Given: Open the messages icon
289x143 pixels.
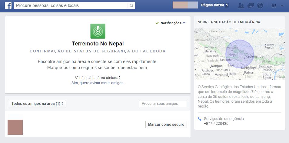Looking at the screenshot, I should pos(251,5).
